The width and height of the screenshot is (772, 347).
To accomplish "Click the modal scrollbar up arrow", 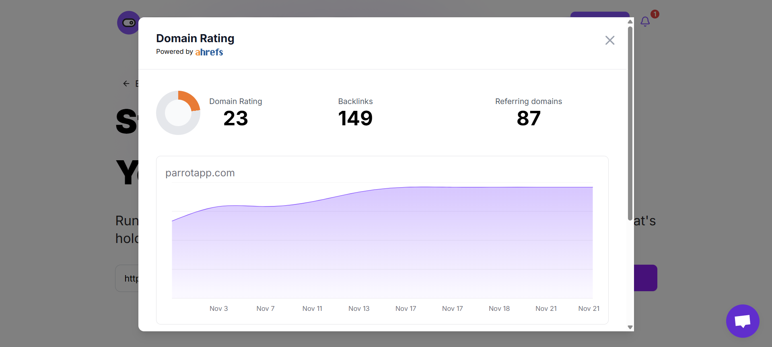I will point(630,22).
